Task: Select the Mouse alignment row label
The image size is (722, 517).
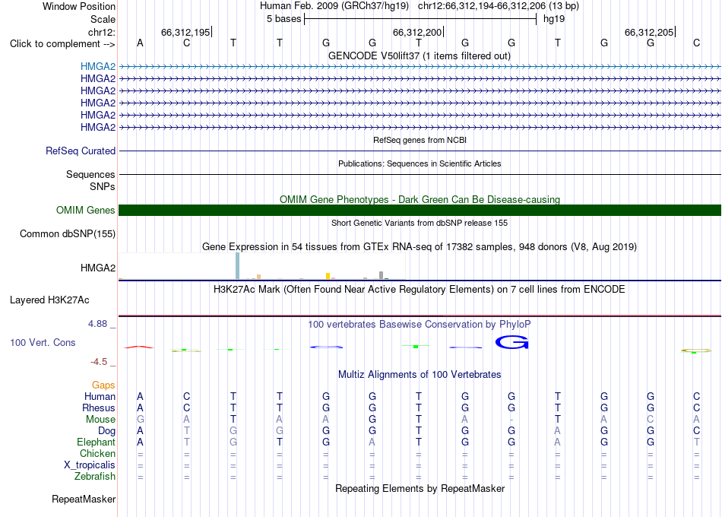Action: click(x=100, y=420)
